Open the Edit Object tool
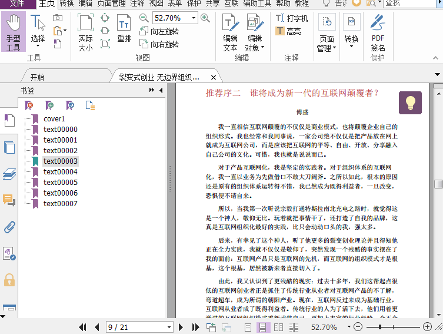 coord(255,32)
